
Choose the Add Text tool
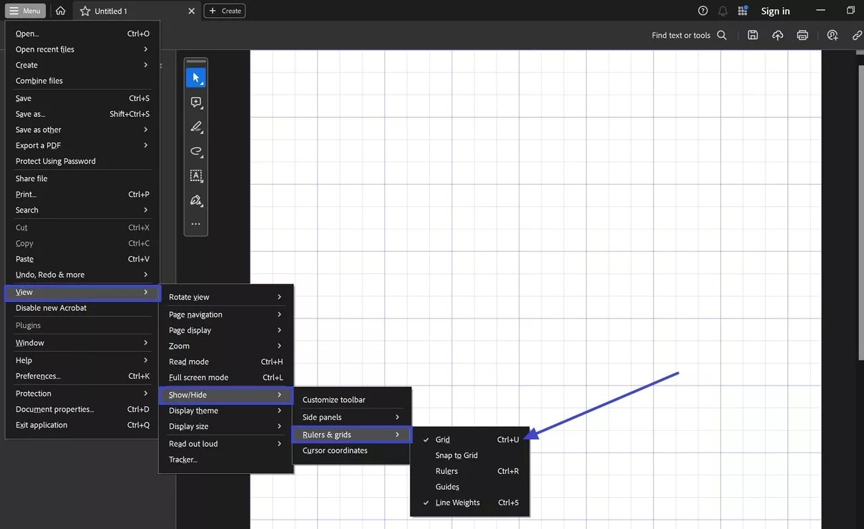pyautogui.click(x=196, y=176)
